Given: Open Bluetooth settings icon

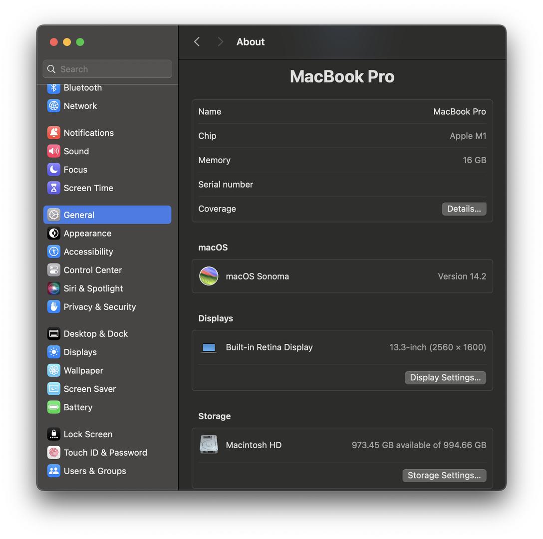Looking at the screenshot, I should 54,88.
